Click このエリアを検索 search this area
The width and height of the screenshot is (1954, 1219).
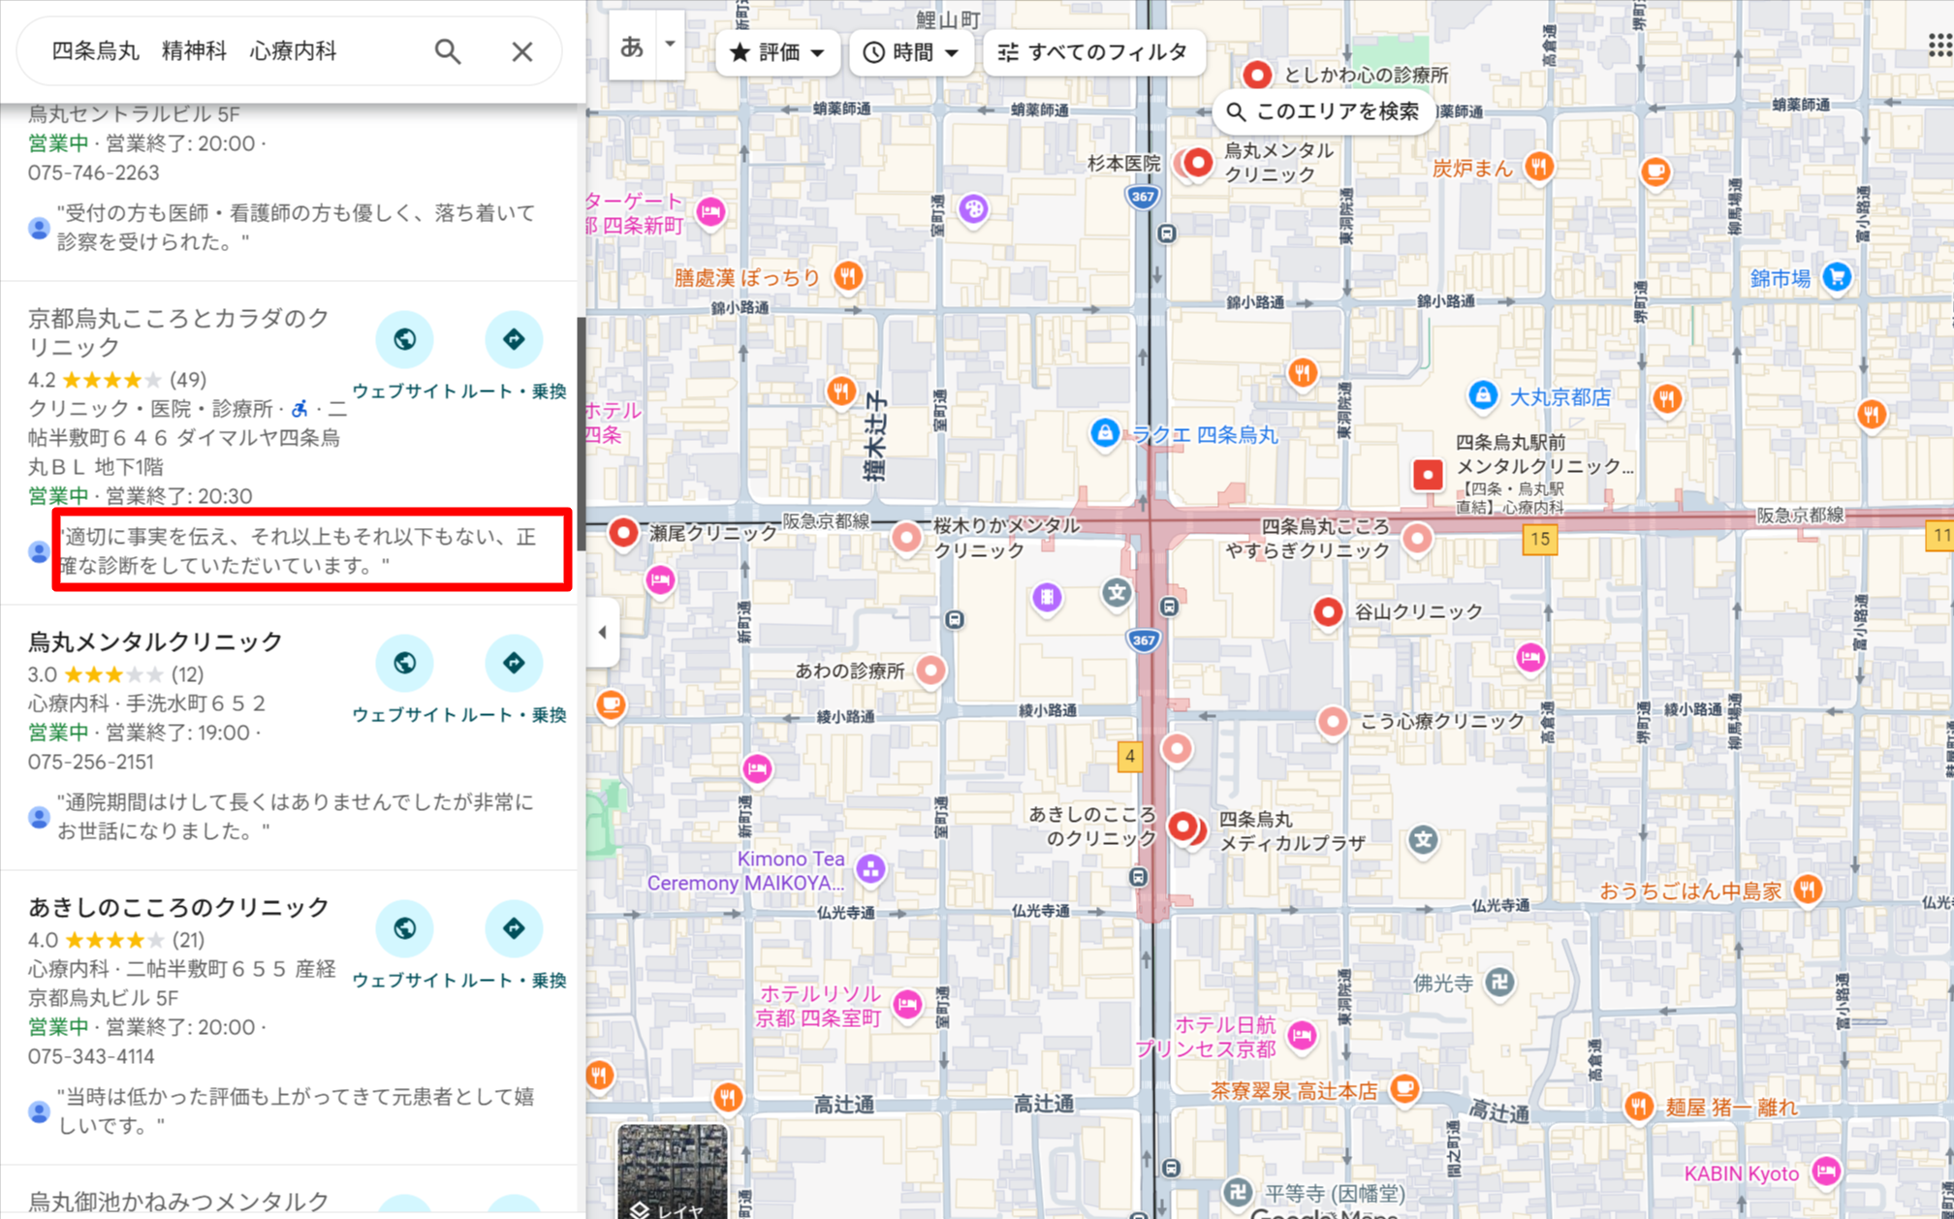click(1322, 111)
